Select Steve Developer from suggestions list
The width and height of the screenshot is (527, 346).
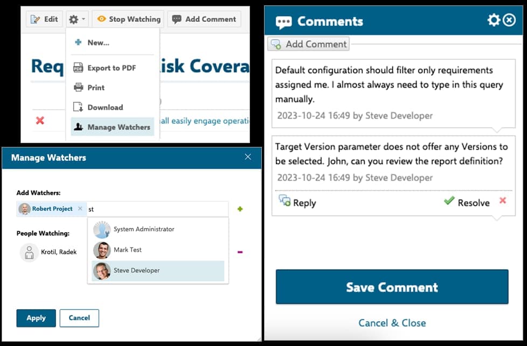tap(136, 270)
